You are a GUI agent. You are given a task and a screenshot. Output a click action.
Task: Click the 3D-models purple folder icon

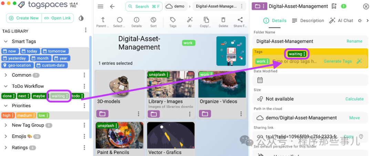(102, 114)
